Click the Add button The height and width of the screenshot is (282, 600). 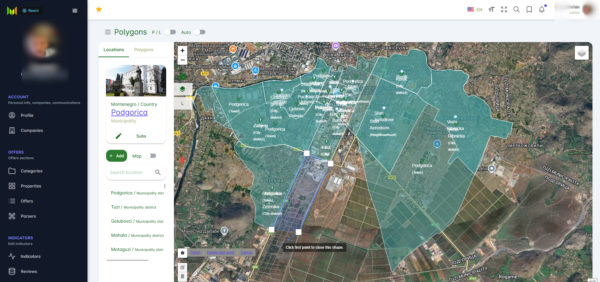116,156
